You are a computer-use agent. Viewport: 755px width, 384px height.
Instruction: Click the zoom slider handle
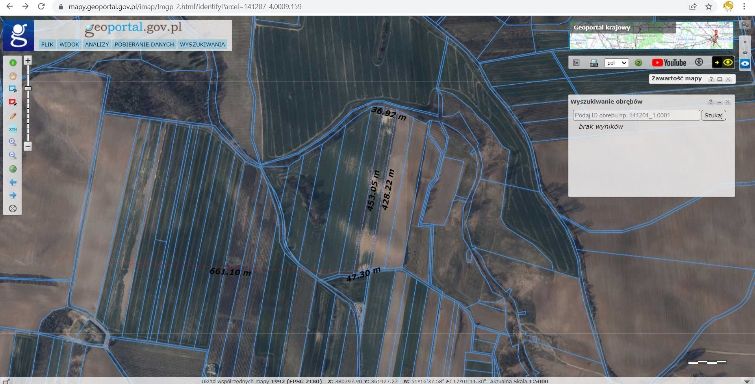coord(28,89)
